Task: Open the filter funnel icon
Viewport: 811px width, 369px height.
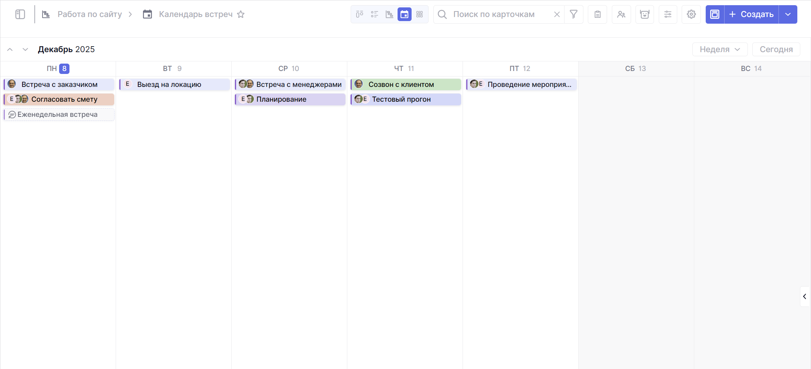Action: click(x=573, y=14)
